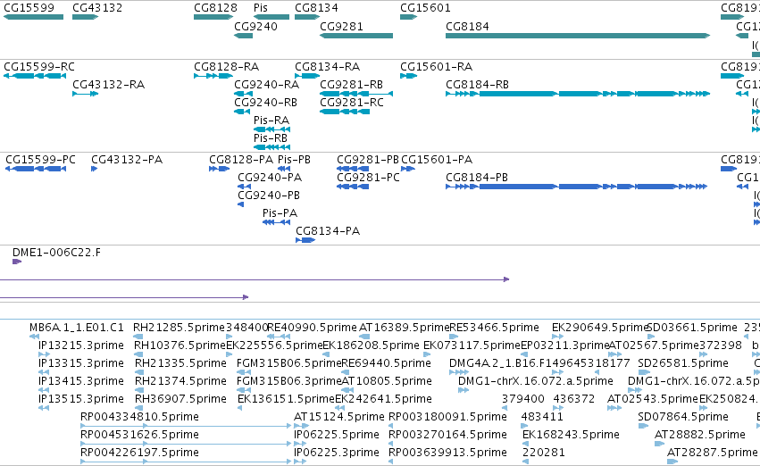The image size is (760, 466).
Task: Open the CG9240 gene label
Action: pyautogui.click(x=255, y=26)
